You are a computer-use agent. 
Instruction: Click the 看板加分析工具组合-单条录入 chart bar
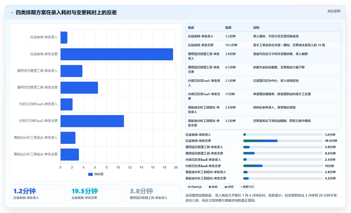tap(68, 138)
